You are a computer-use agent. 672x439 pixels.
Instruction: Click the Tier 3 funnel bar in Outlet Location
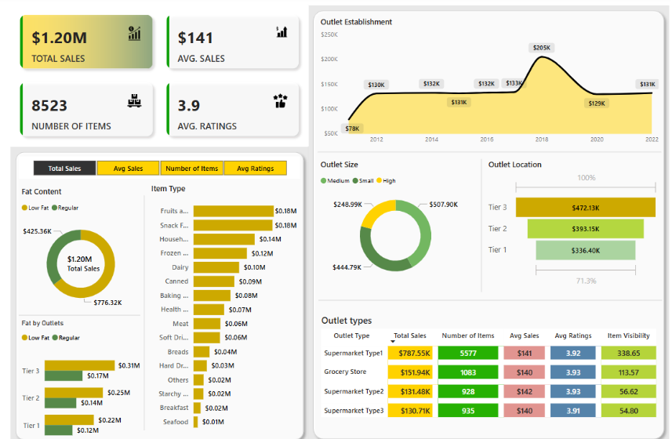pos(585,208)
